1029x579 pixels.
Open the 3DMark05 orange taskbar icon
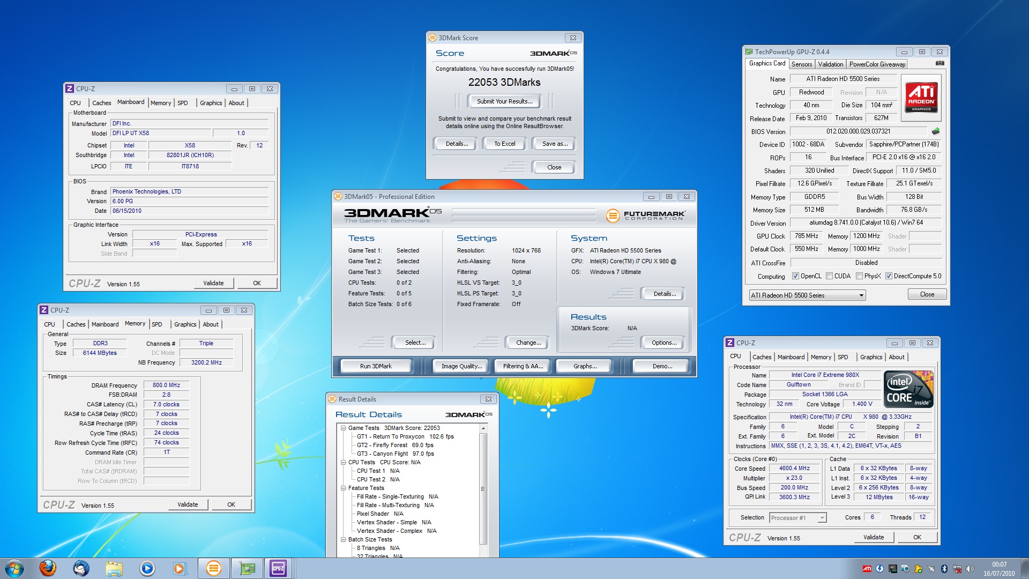(213, 568)
